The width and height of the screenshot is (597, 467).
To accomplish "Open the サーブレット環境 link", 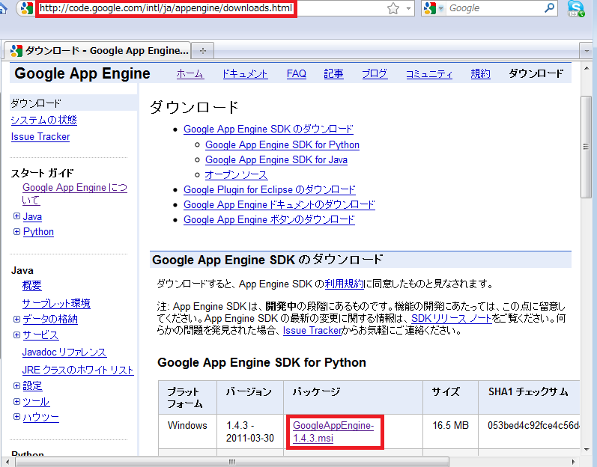I will click(56, 303).
